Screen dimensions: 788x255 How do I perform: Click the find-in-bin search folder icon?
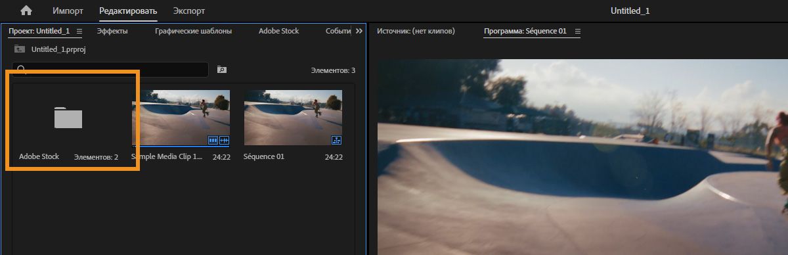[222, 70]
